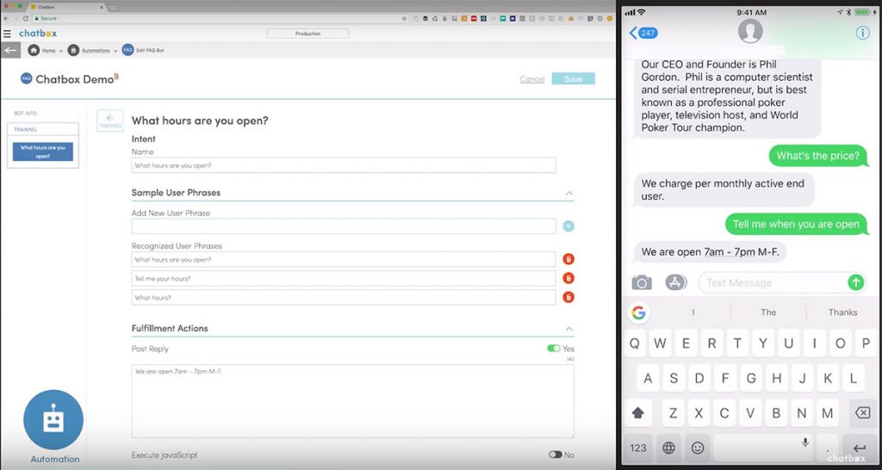Select the Training sidebar tab
882x470 pixels.
click(x=43, y=129)
